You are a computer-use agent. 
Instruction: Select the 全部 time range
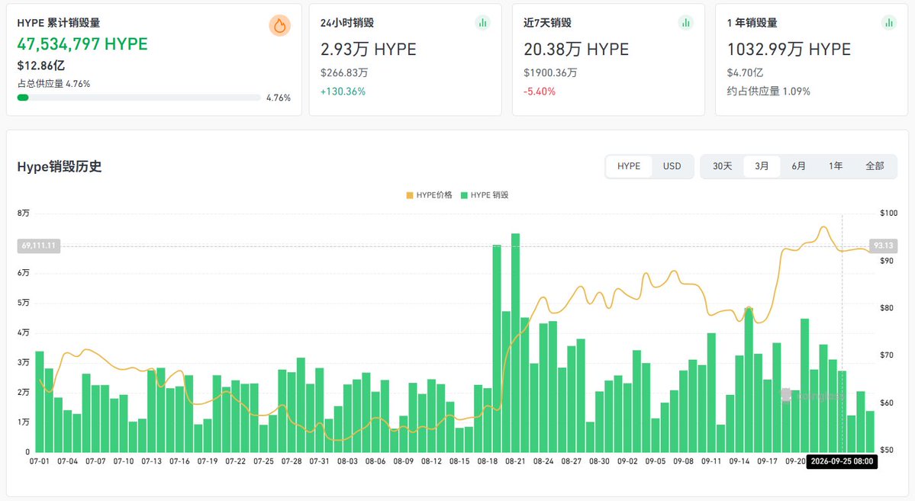(x=874, y=166)
